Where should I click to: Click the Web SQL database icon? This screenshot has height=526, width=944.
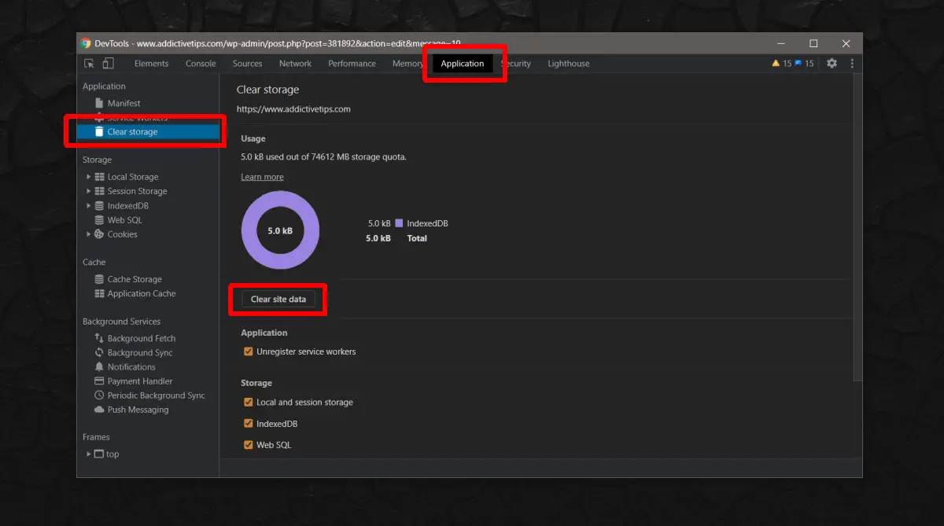pyautogui.click(x=99, y=220)
